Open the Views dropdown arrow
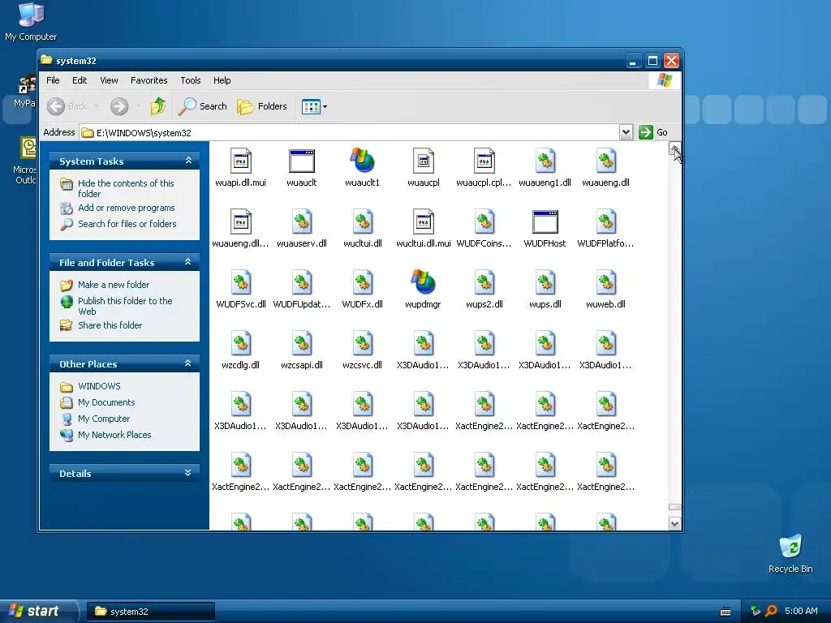The image size is (831, 623). click(x=325, y=106)
